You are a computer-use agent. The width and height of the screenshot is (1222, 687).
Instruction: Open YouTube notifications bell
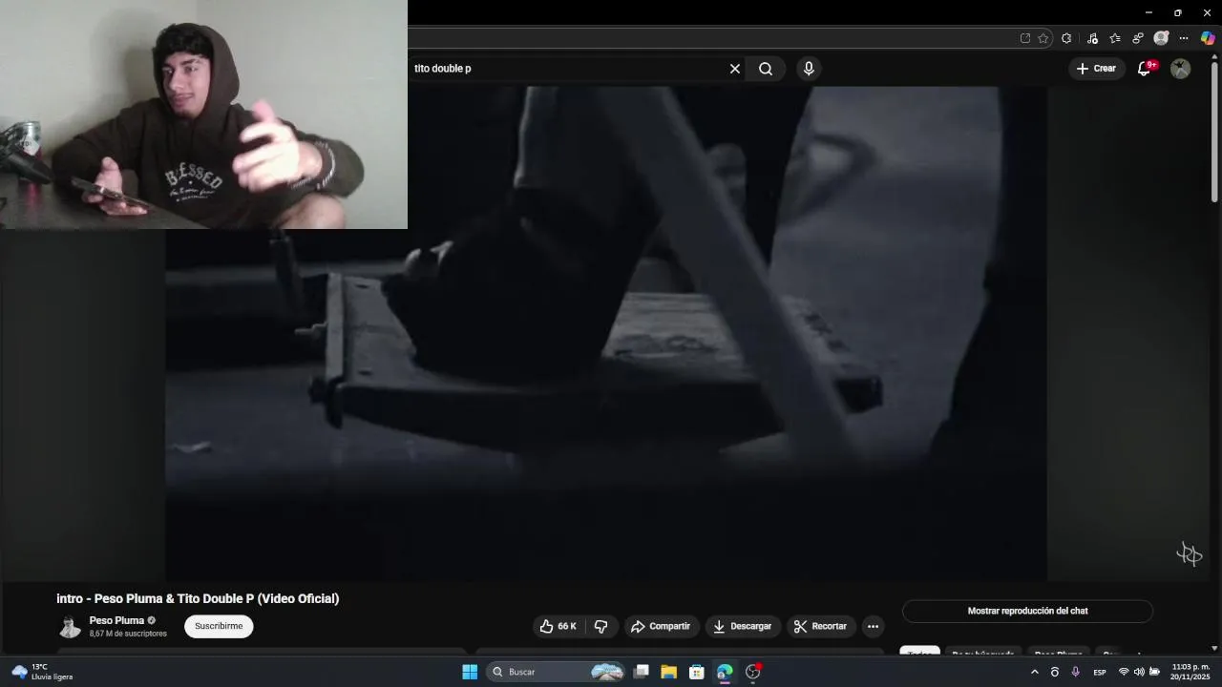click(x=1144, y=69)
